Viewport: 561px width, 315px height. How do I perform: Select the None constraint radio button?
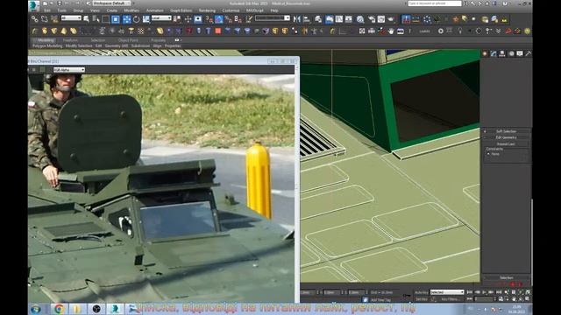pyautogui.click(x=488, y=154)
